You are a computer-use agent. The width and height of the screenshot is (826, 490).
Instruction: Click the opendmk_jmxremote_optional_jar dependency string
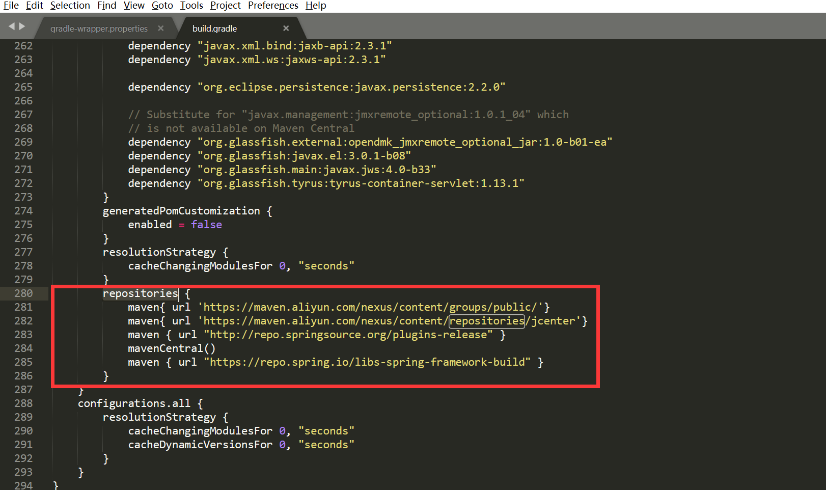tap(405, 142)
